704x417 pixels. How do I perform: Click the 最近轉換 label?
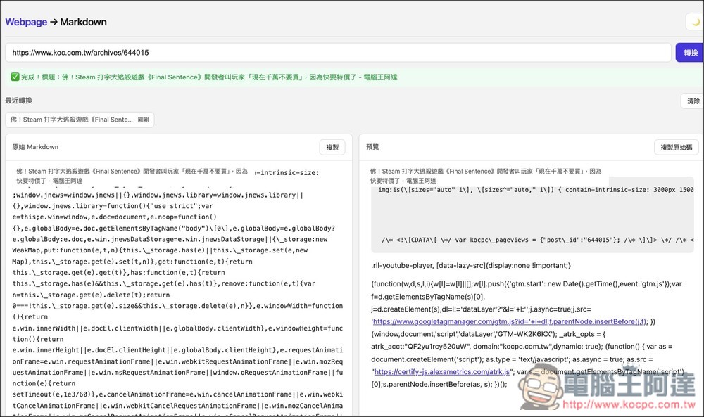(x=18, y=101)
